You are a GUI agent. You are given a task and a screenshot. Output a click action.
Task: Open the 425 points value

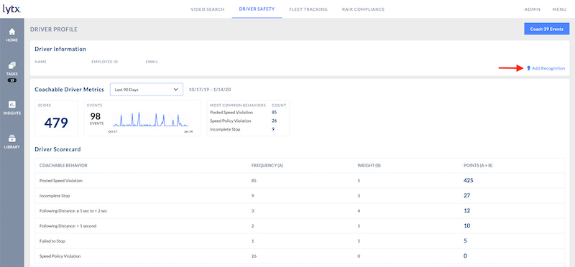pyautogui.click(x=469, y=180)
